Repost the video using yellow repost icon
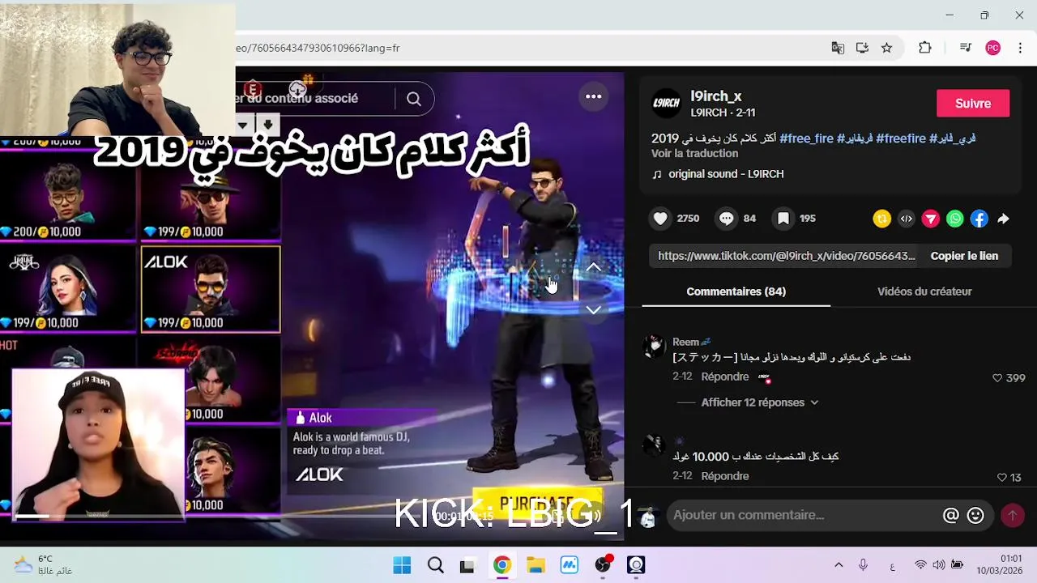The image size is (1037, 583). [x=881, y=219]
